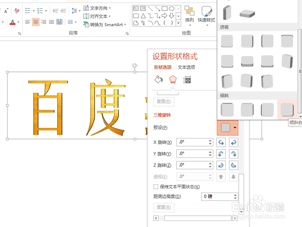The height and width of the screenshot is (227, 302).
Task: Click distributed alignment icon
Action: click(x=60, y=22)
